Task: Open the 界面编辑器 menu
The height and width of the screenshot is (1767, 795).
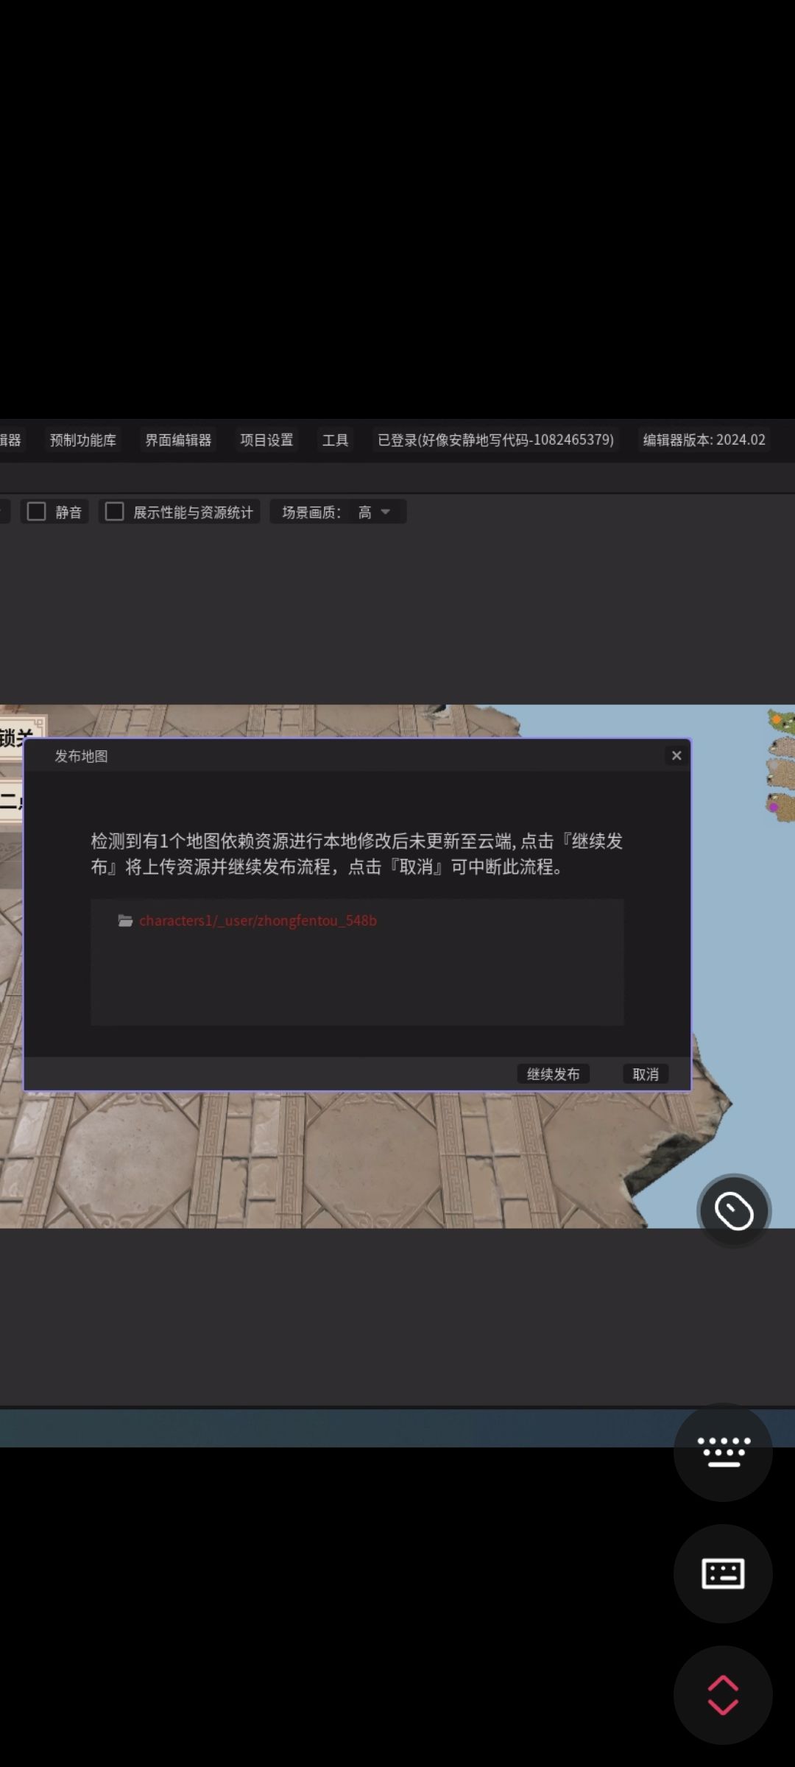Action: 178,440
